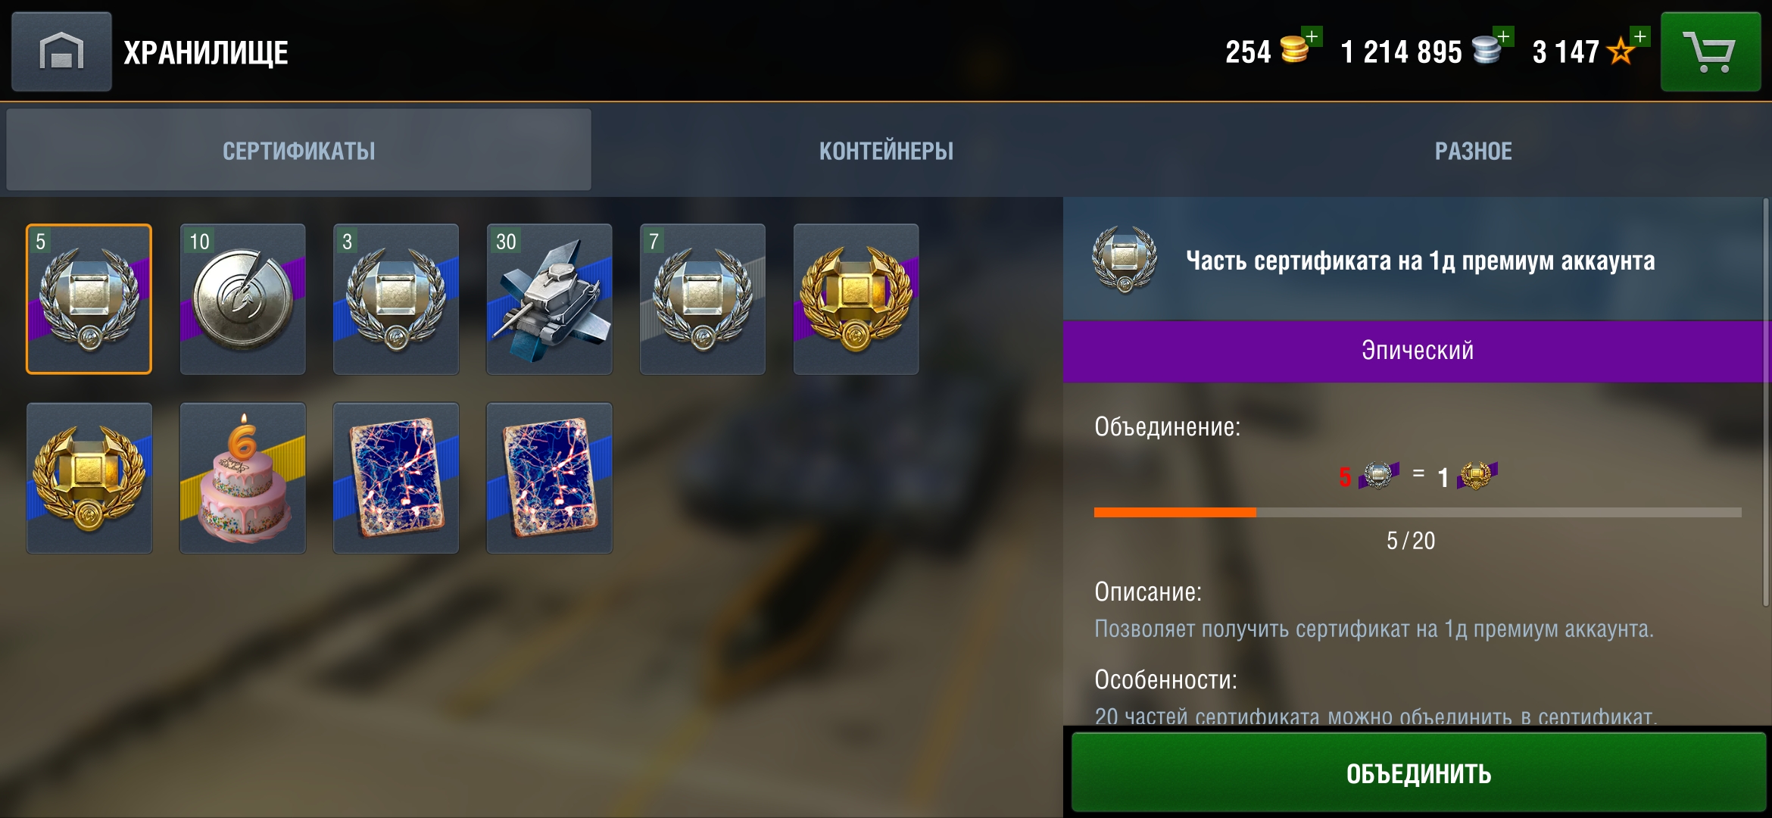Viewport: 1772px width, 818px height.
Task: Switch to the Сертификаты tab
Action: 298,150
